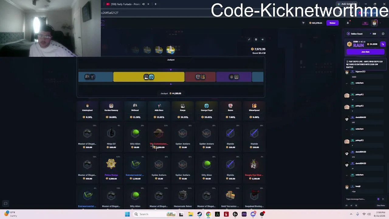Screen dimensions: 389x219
Task: Open the weather widget showing Sunny
Action: tap(10, 214)
